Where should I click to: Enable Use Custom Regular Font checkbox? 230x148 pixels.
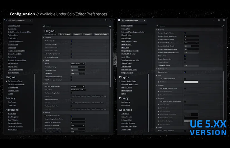coord(71,93)
